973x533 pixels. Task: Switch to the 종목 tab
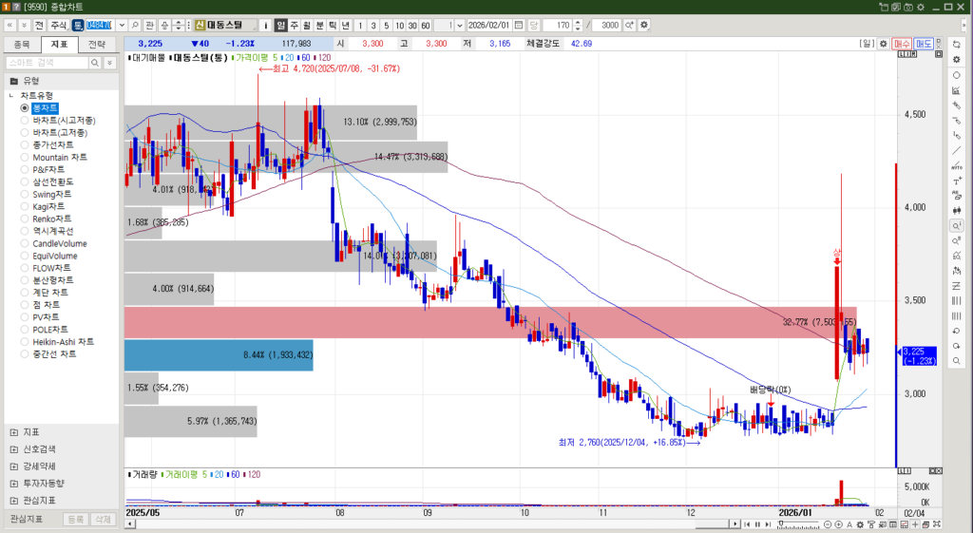[22, 44]
